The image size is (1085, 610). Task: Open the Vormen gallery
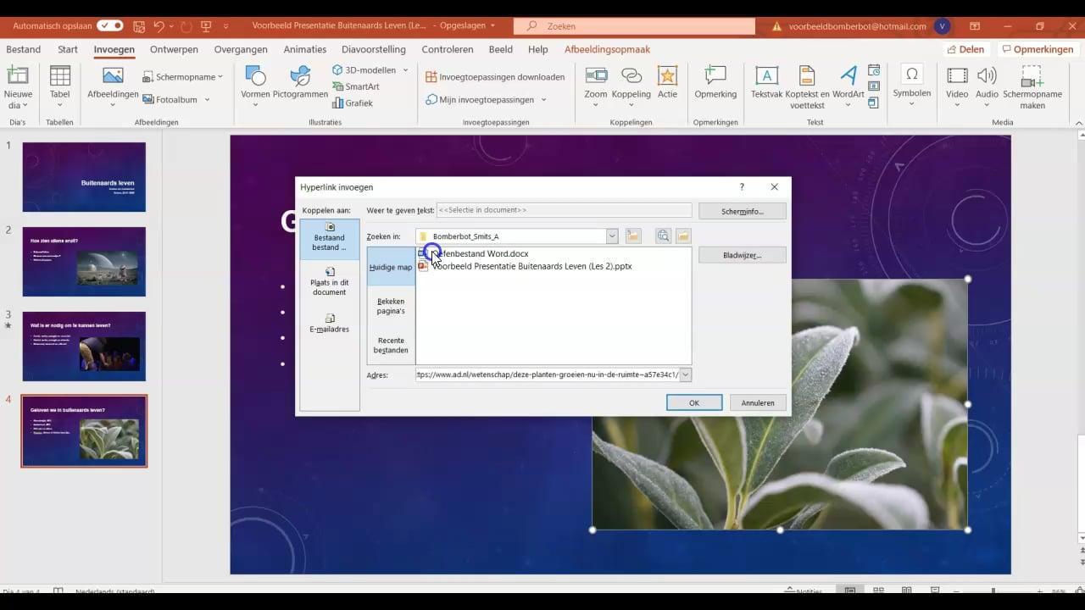pyautogui.click(x=255, y=87)
